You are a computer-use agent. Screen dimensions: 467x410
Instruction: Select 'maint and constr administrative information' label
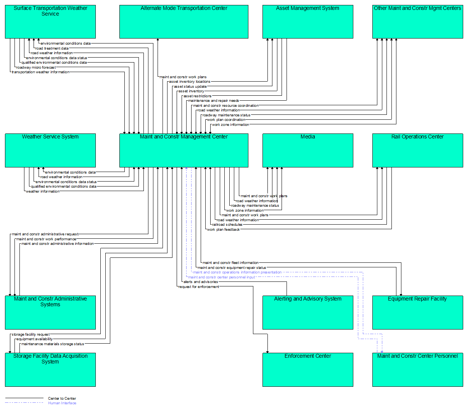pos(58,244)
